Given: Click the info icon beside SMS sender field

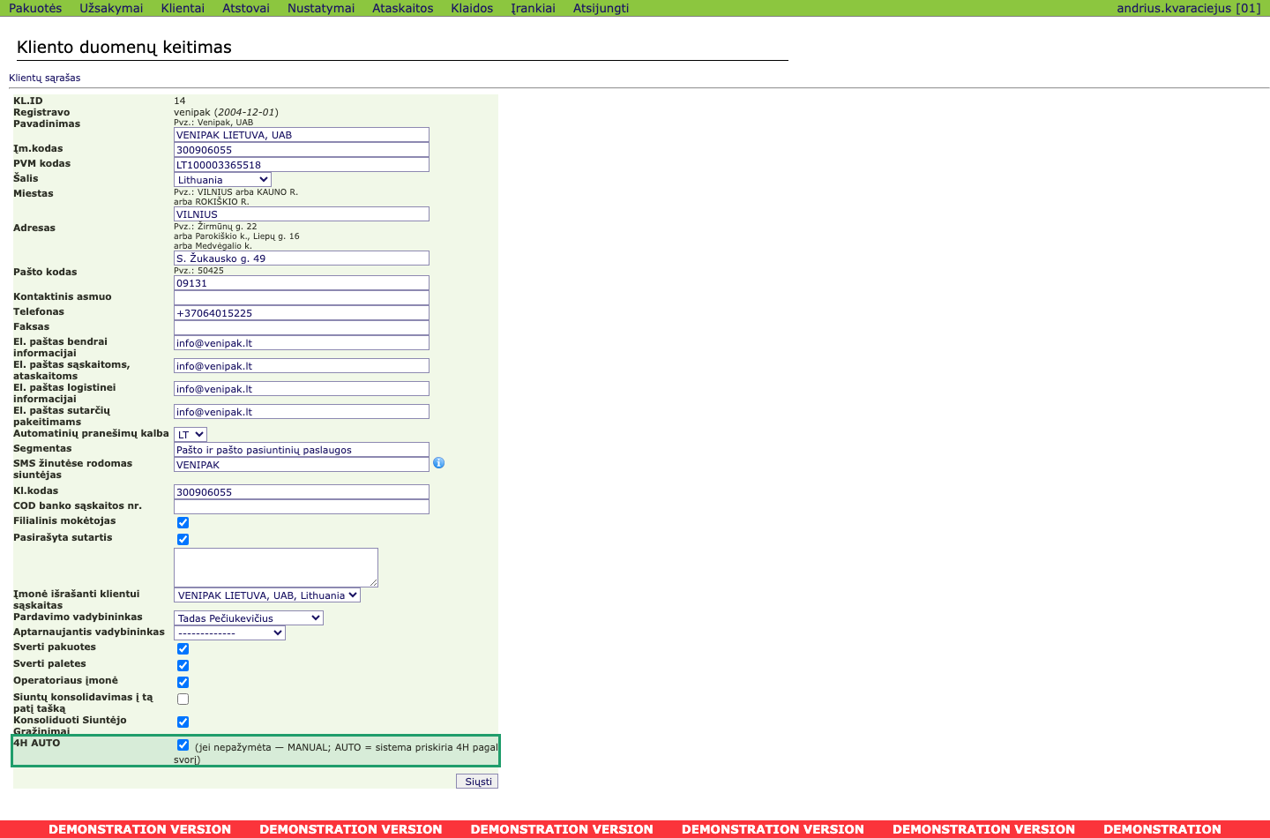Looking at the screenshot, I should coord(438,463).
